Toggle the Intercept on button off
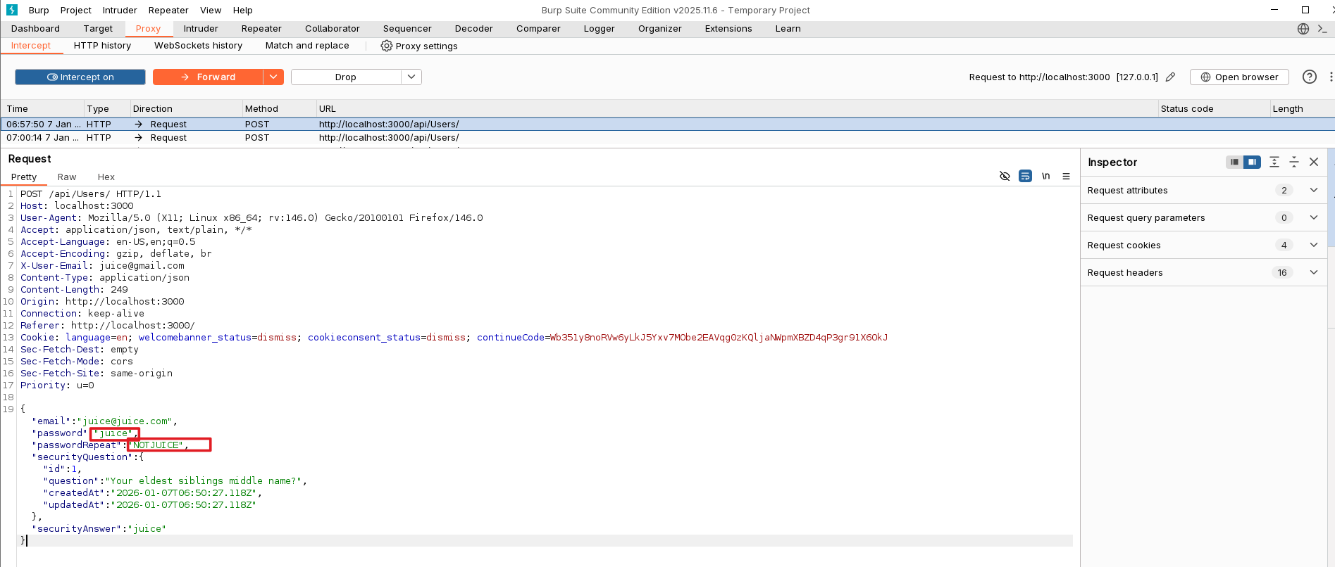 coord(80,77)
